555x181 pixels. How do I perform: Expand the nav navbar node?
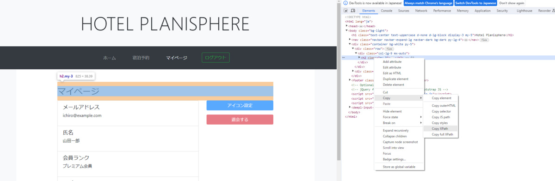tap(350, 40)
